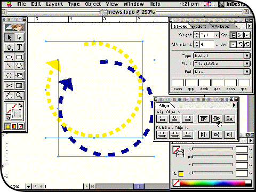Reset to default fill and stroke
This screenshot has width=256, height=192.
(x=8, y=117)
